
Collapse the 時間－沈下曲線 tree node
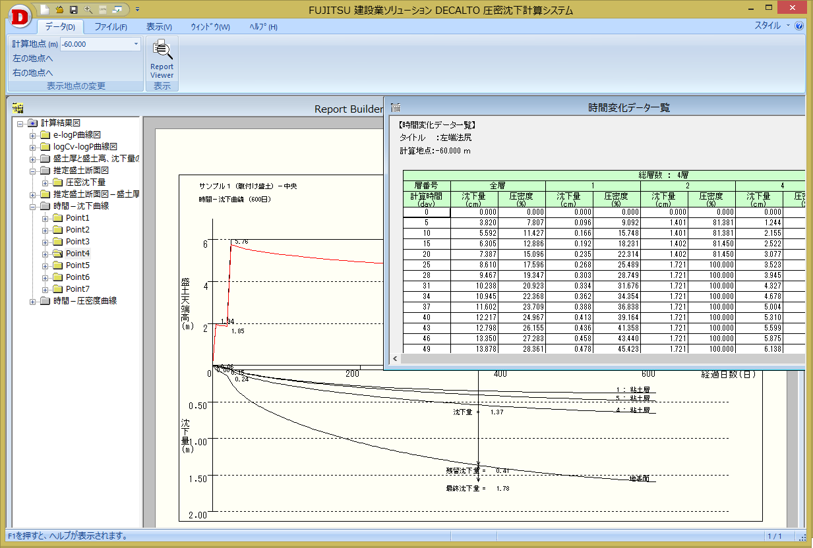(x=33, y=206)
